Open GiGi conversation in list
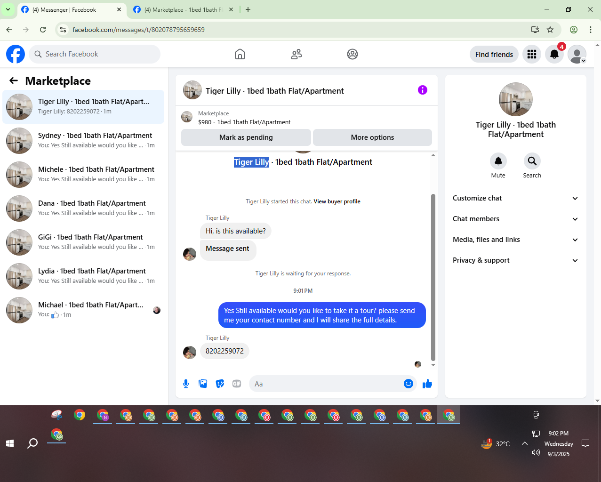The image size is (601, 482). point(83,242)
